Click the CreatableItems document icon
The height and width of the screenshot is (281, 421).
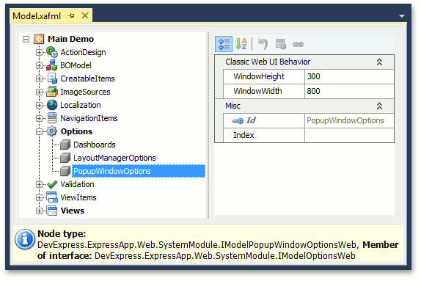coord(52,79)
